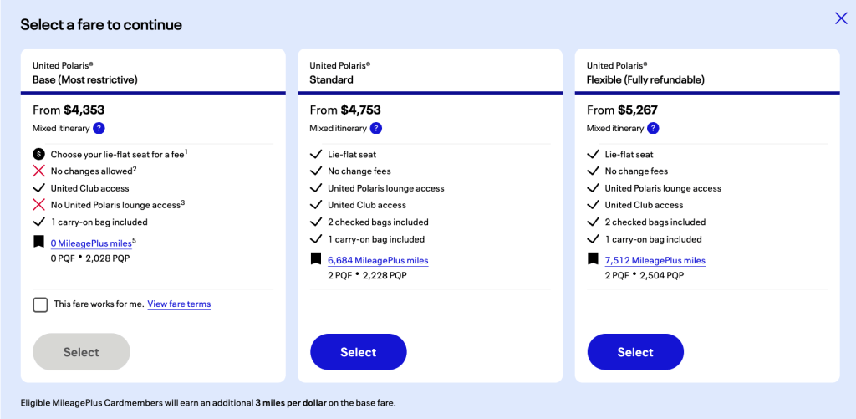The height and width of the screenshot is (419, 856).
Task: Open the View fare terms link
Action: [x=179, y=304]
